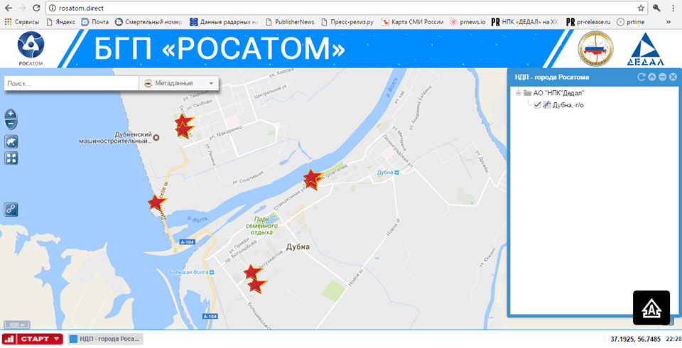Click the 22:28 clock in taskbar
682x348 pixels.
coord(673,339)
